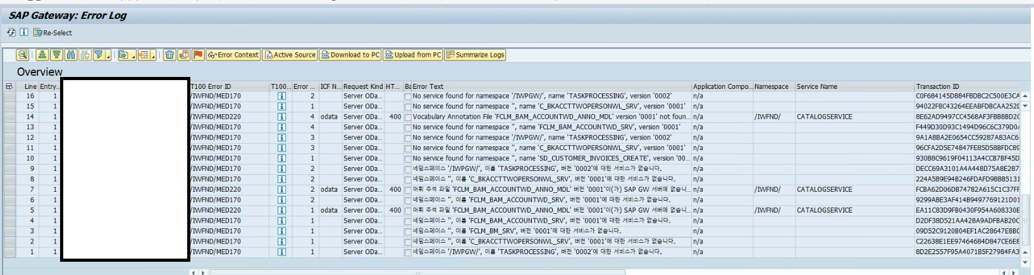Click the orange flag icon

tap(198, 55)
